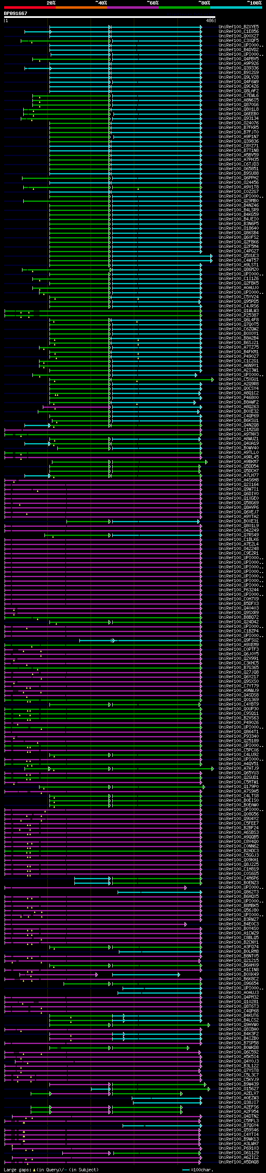Click the white query sequence bar

tap(109, 17)
